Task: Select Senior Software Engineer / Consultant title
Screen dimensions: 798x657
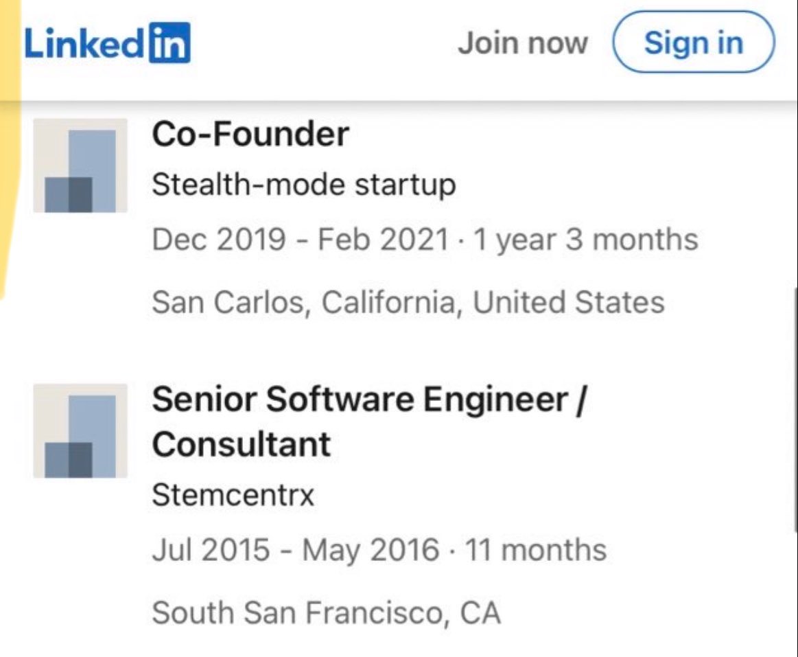Action: 370,422
